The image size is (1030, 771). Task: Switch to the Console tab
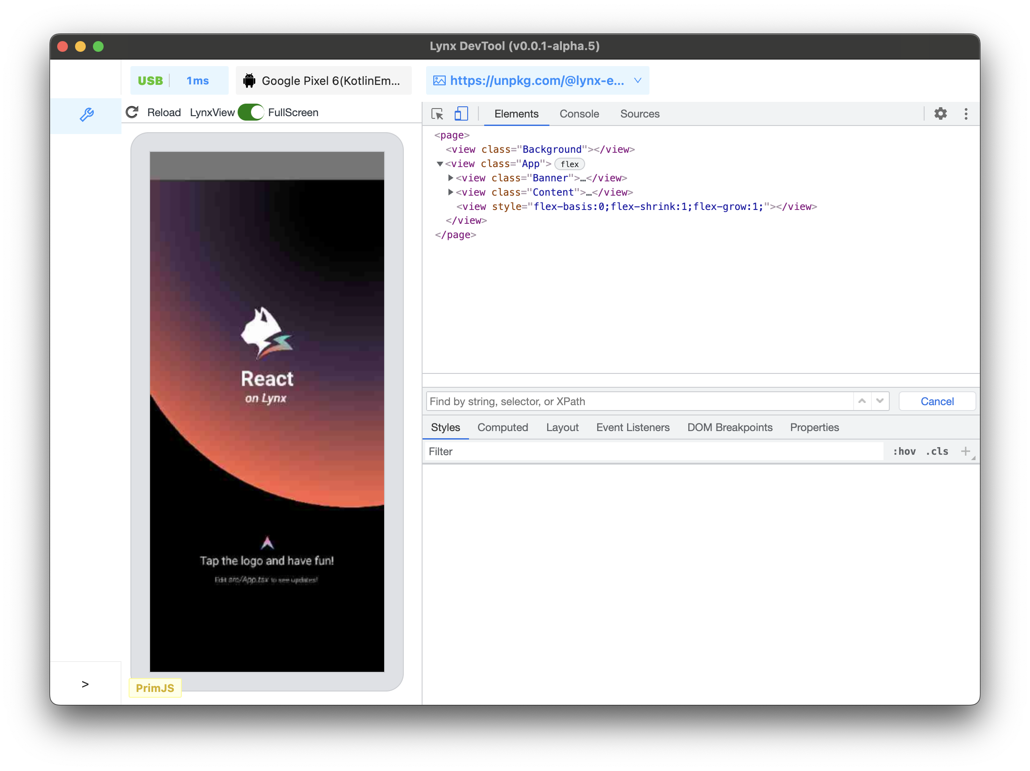click(579, 113)
